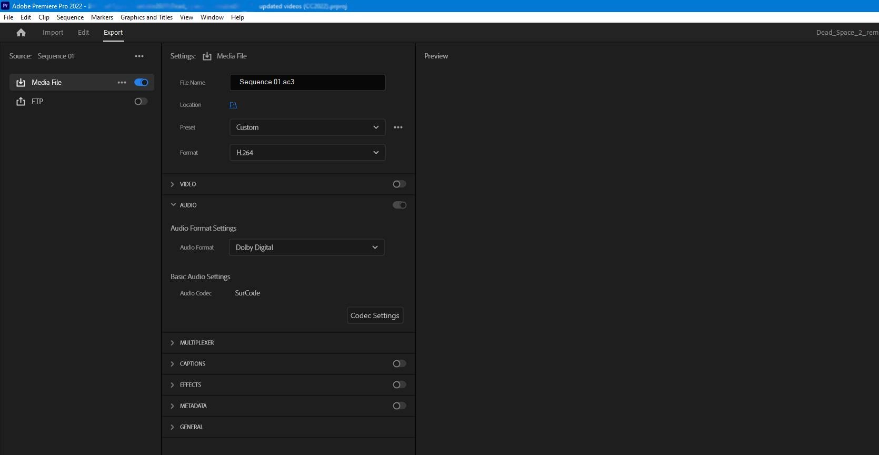This screenshot has width=879, height=455.
Task: Click the File Name input field
Action: pos(307,82)
